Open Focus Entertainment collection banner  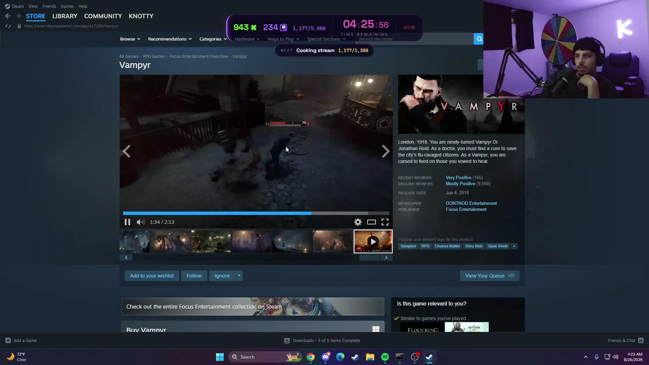253,307
